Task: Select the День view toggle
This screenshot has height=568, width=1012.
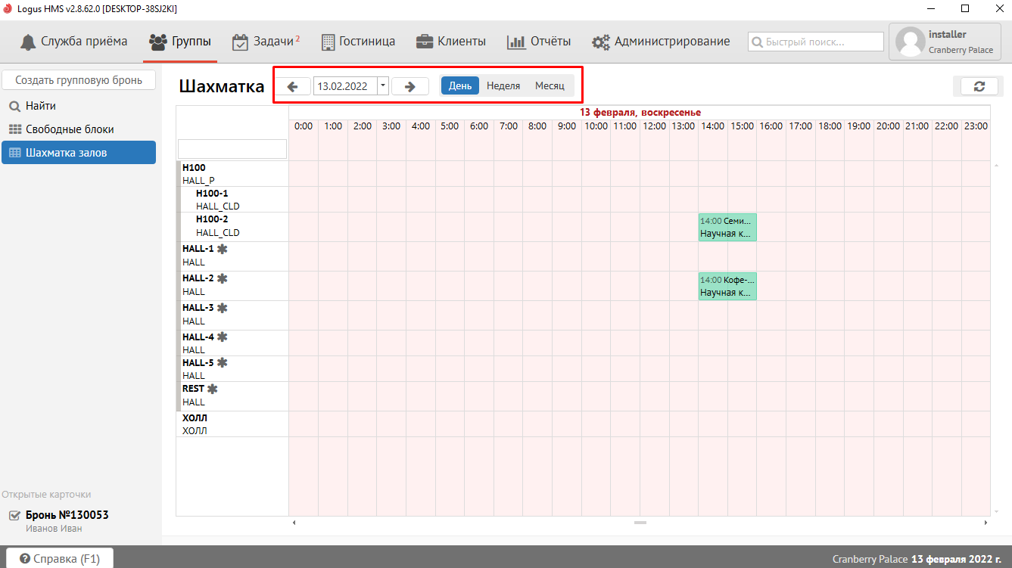Action: click(x=460, y=86)
